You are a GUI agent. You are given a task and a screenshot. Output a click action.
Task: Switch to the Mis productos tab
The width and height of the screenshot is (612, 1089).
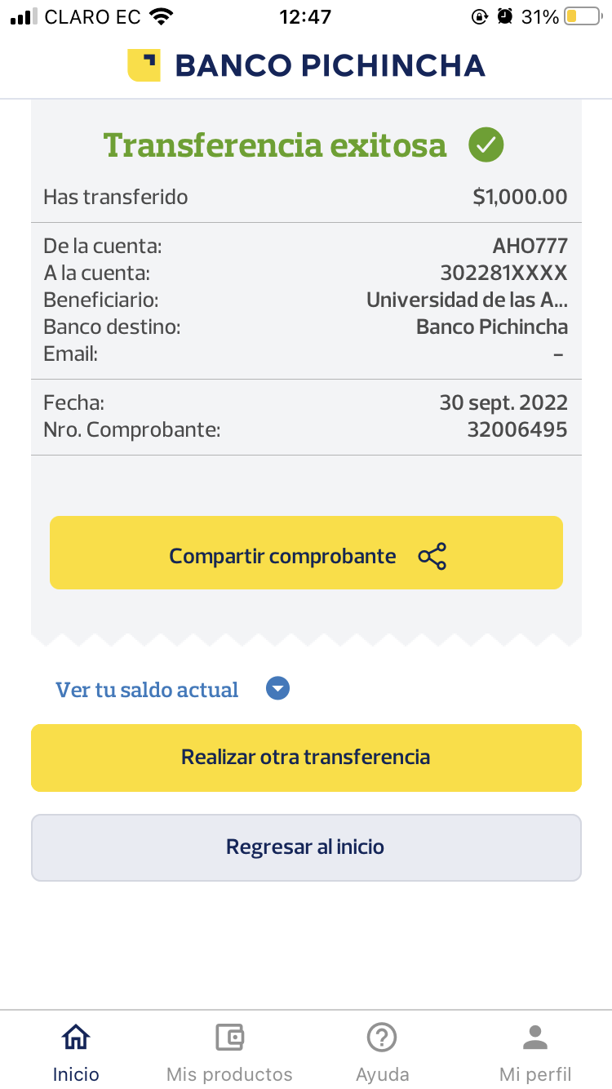pyautogui.click(x=229, y=1073)
